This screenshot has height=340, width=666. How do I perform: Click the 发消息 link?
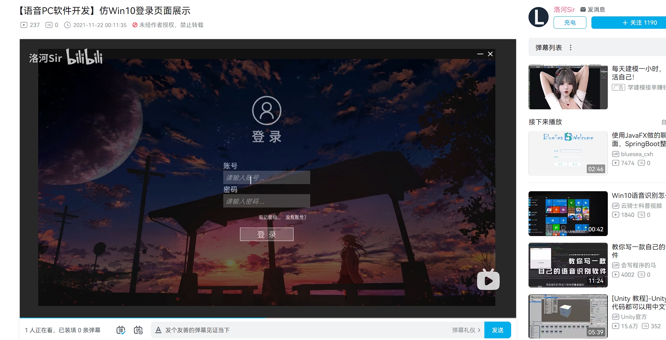pyautogui.click(x=596, y=9)
